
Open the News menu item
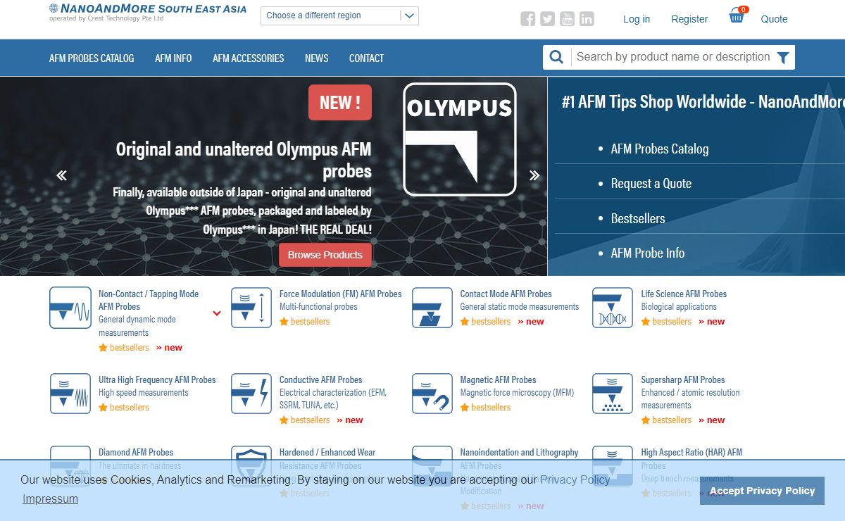317,58
